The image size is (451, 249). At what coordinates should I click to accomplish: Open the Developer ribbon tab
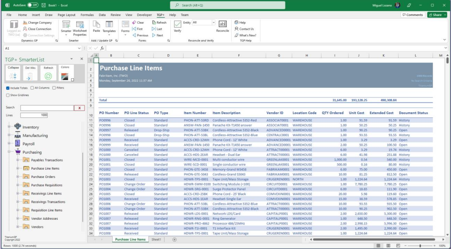coord(144,15)
